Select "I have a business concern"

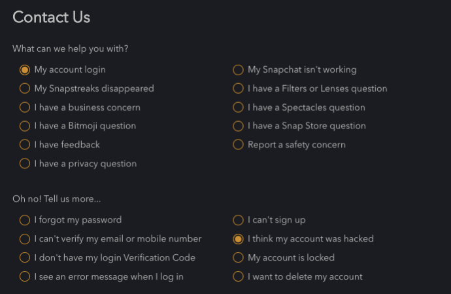25,107
